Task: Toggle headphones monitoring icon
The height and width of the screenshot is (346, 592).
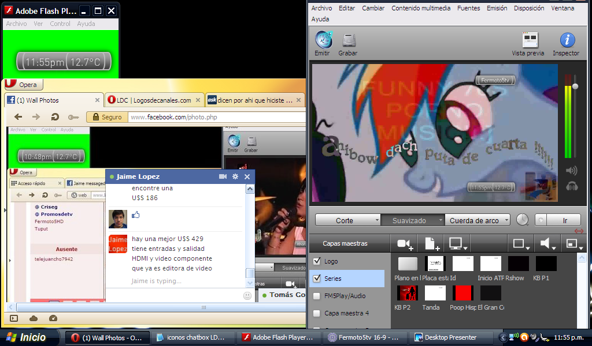Action: click(x=572, y=186)
